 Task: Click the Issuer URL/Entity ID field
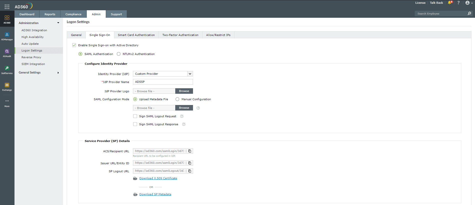159,163
